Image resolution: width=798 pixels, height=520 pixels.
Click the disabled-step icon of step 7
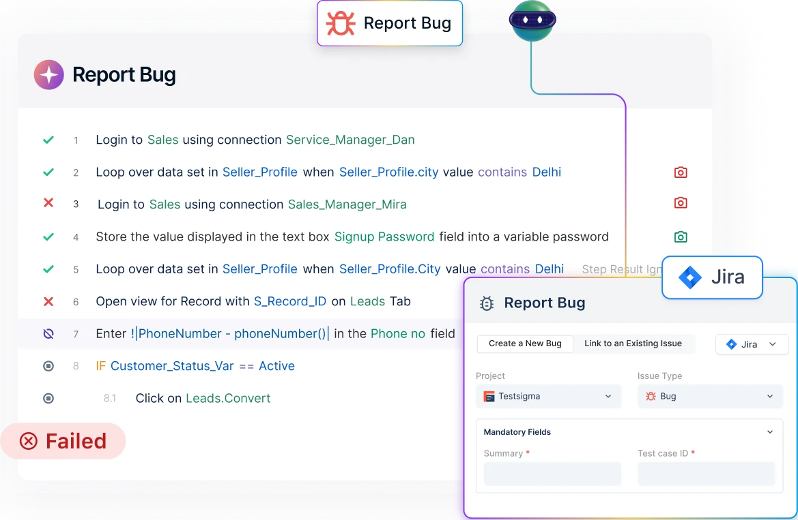point(48,334)
